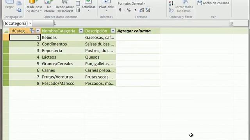Select the cell Bebidas
This screenshot has height=140, width=250.
coord(62,37)
